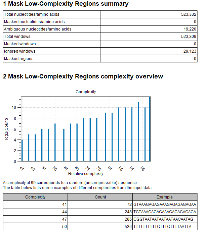
Task: Select the 'Total windows' row label
Action: pyautogui.click(x=17, y=37)
